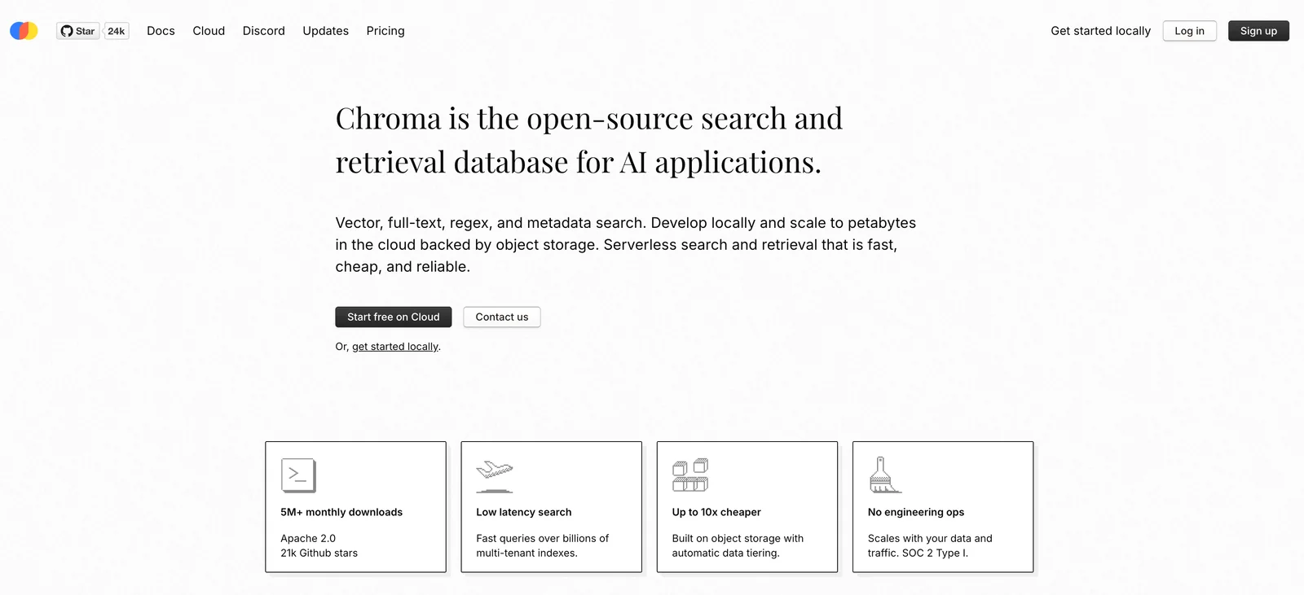Click the GitHub Star button

click(77, 31)
